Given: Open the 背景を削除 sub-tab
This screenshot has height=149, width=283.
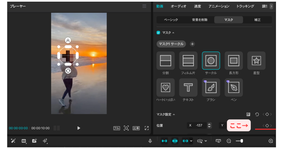Looking at the screenshot, I should pos(200,20).
